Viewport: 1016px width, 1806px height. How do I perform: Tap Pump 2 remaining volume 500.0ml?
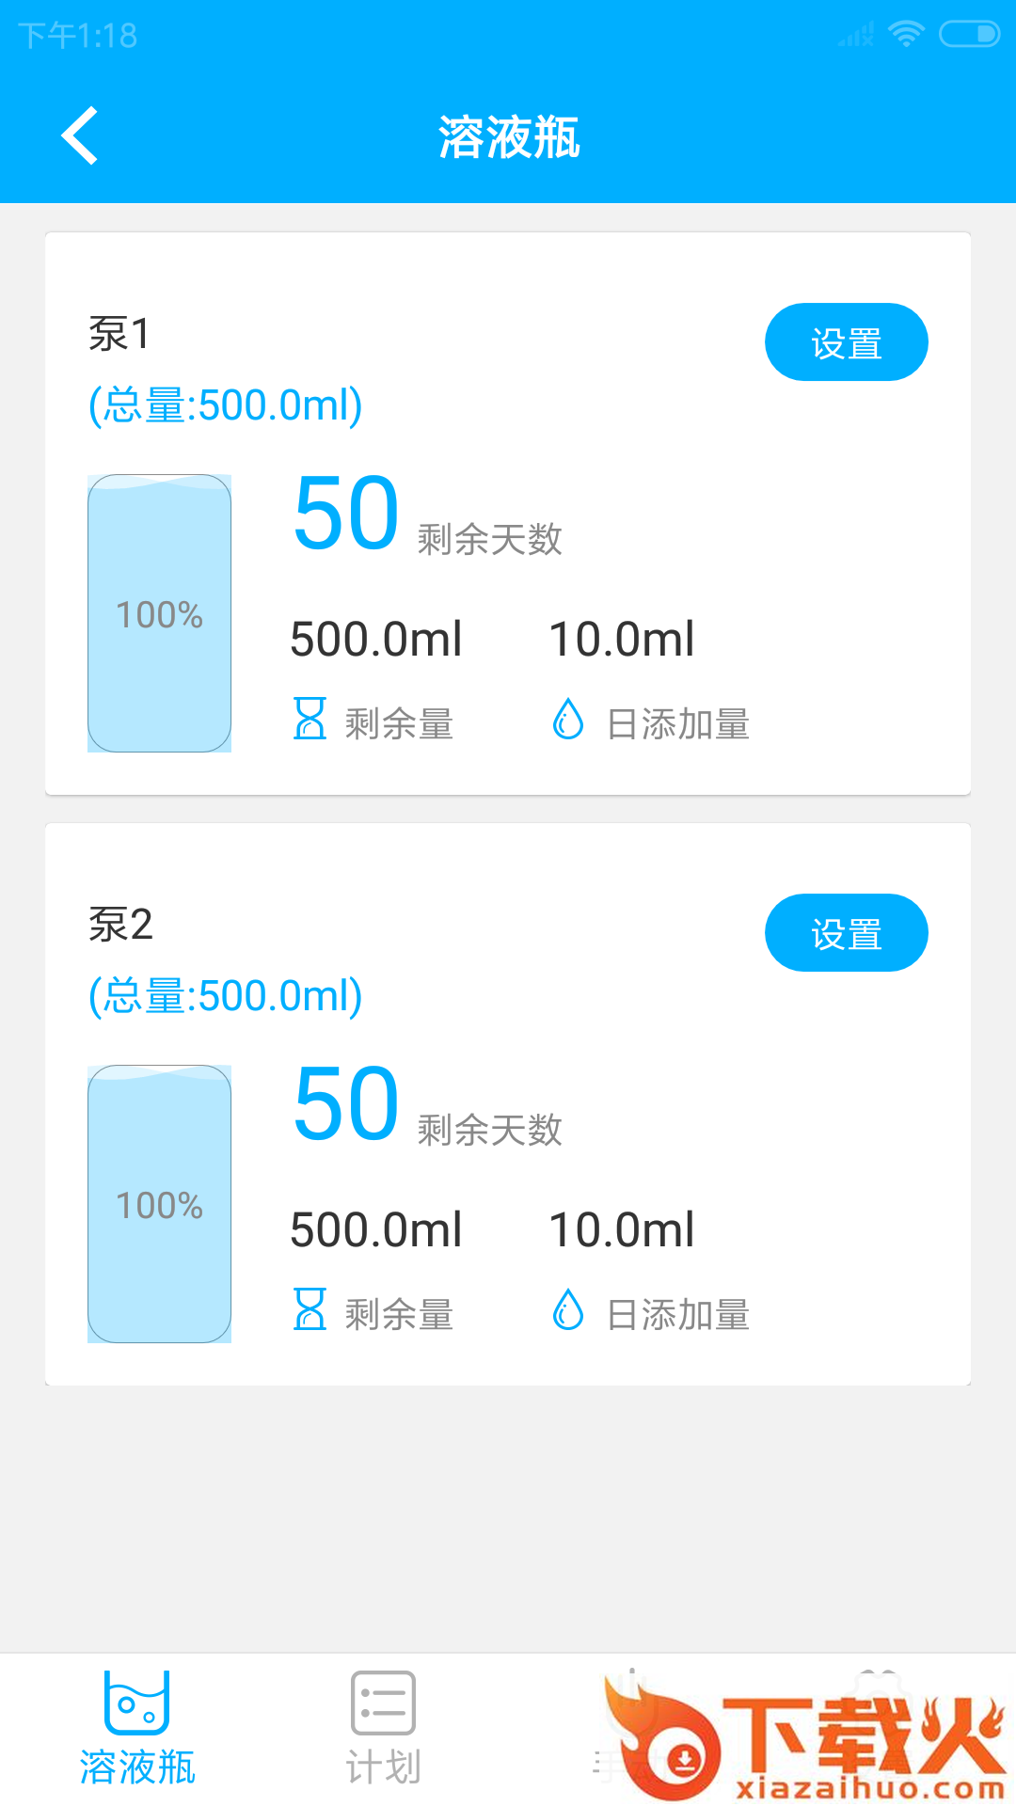pyautogui.click(x=376, y=1230)
